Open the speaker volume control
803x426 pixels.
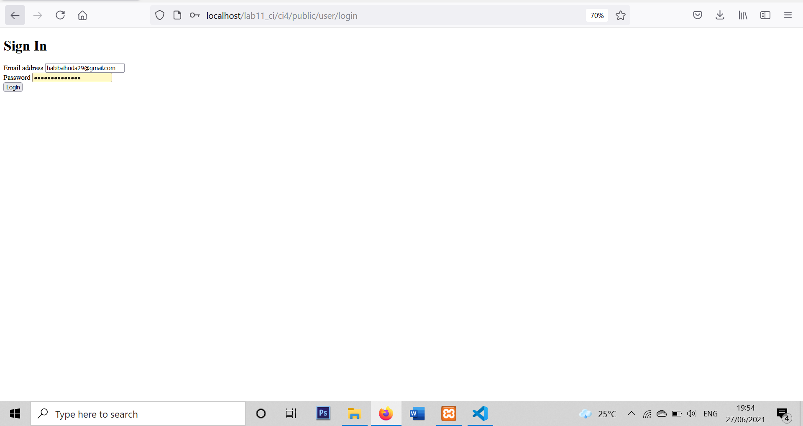point(691,413)
